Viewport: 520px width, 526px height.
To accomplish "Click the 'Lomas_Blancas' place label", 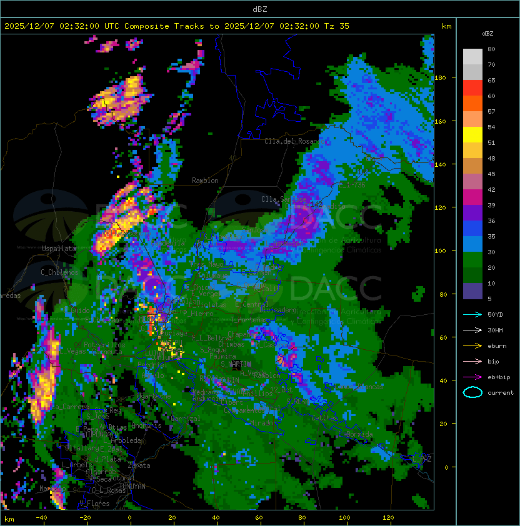I will coord(359,387).
